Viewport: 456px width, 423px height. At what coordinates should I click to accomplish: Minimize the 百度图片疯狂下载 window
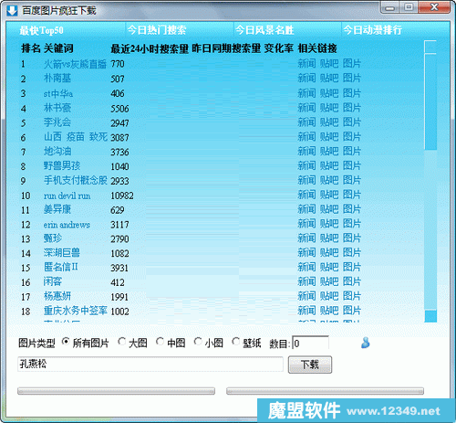tap(390, 7)
